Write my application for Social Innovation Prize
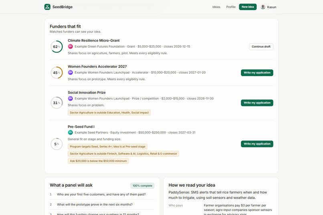Viewport: 323px width, 215px height. coord(257,102)
